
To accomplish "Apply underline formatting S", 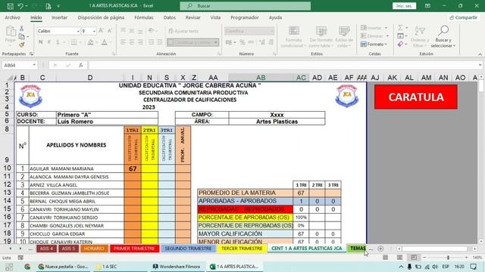I will point(58,42).
